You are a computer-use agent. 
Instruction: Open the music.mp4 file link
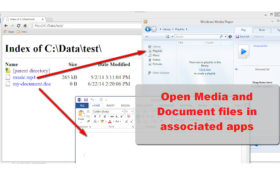tap(24, 77)
